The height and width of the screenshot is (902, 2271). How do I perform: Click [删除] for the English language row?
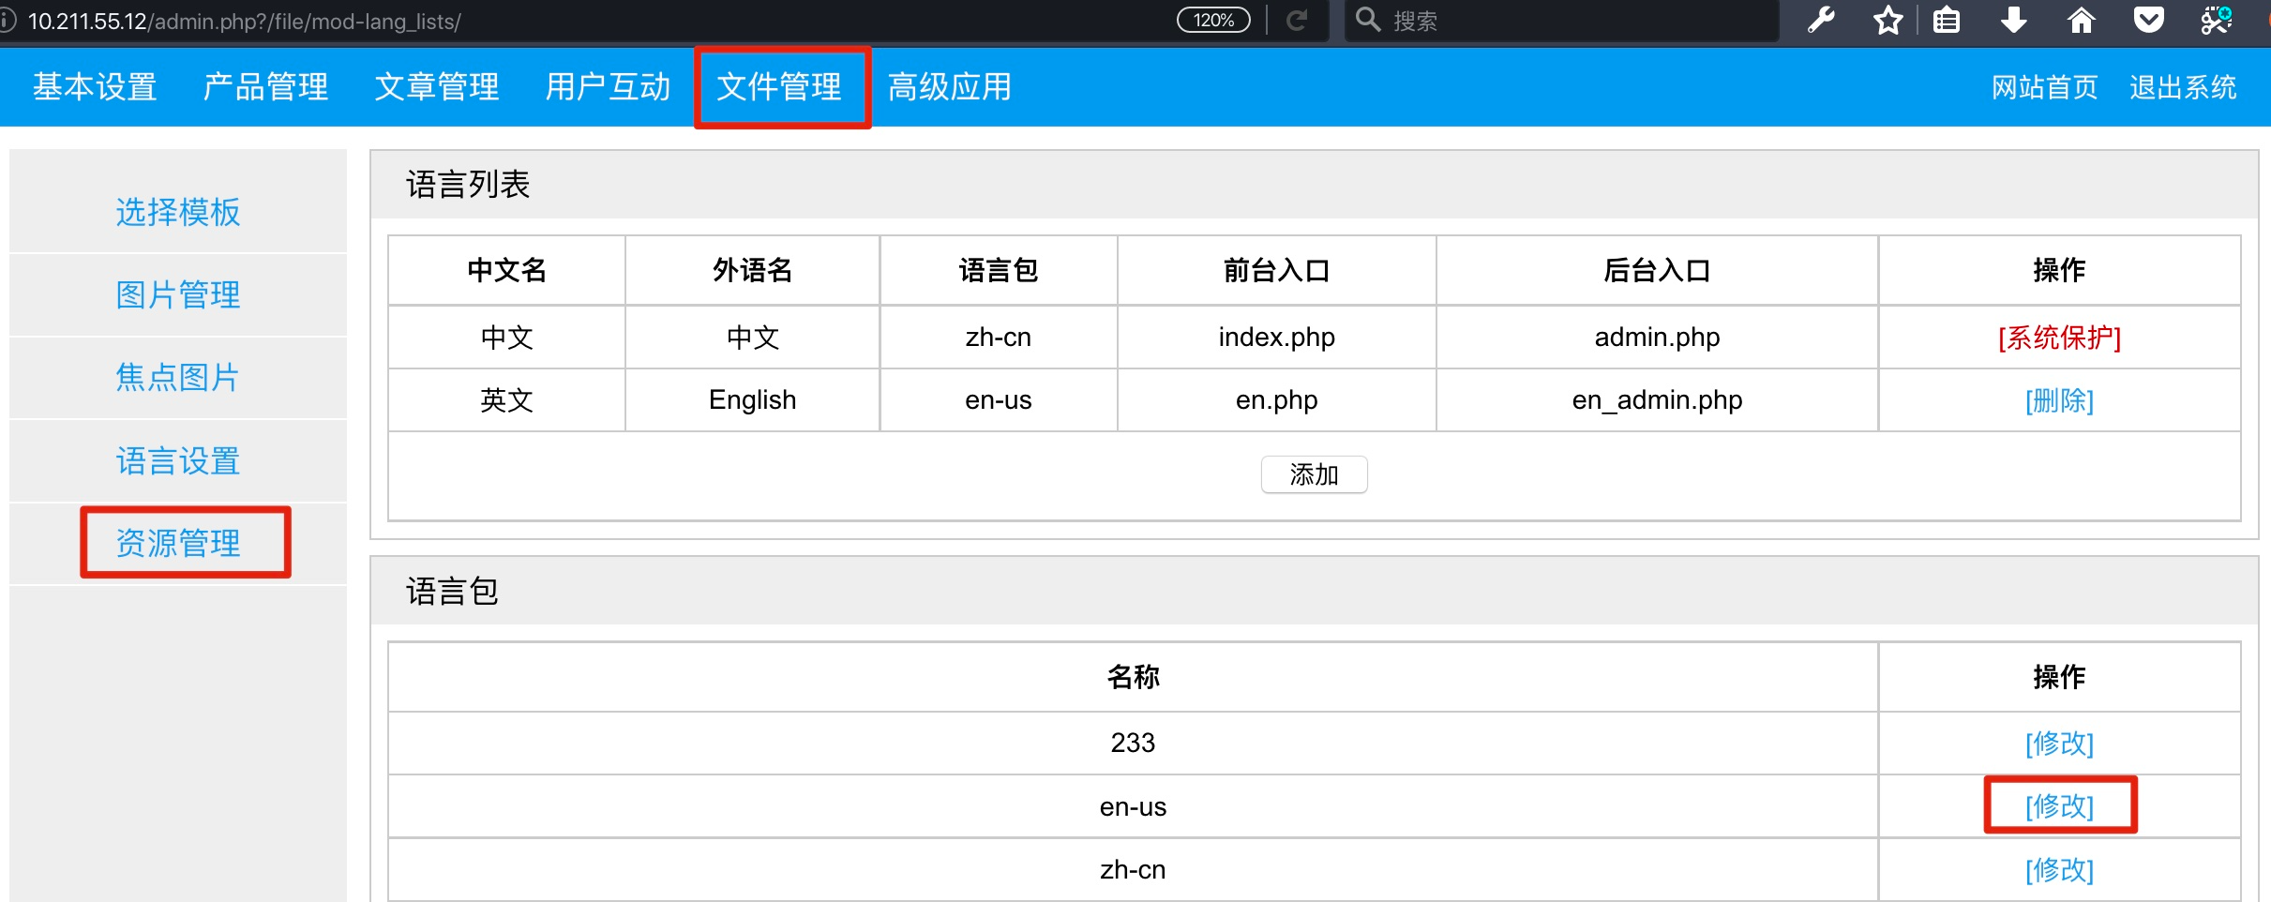(x=2059, y=400)
